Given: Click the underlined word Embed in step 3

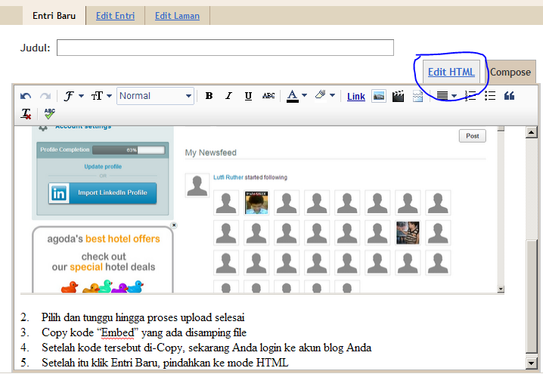Looking at the screenshot, I should [x=117, y=332].
